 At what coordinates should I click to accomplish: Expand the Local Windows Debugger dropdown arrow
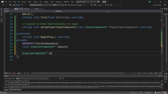coord(83,5)
